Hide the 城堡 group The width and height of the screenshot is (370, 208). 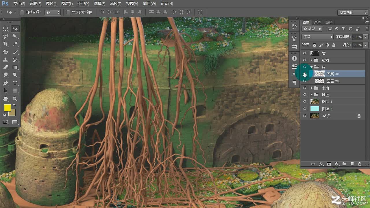click(304, 95)
